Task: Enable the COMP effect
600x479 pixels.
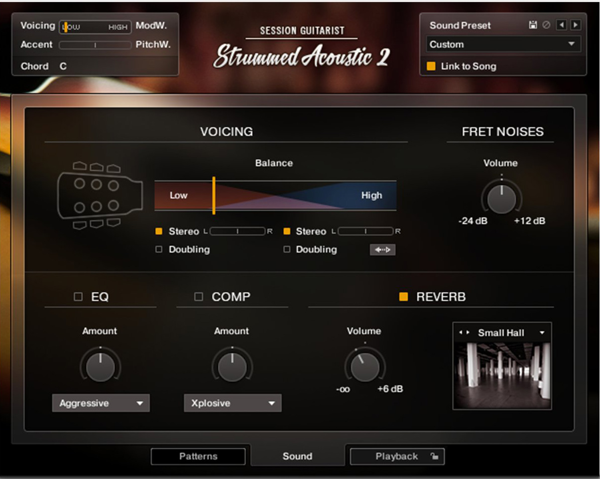Action: point(199,297)
